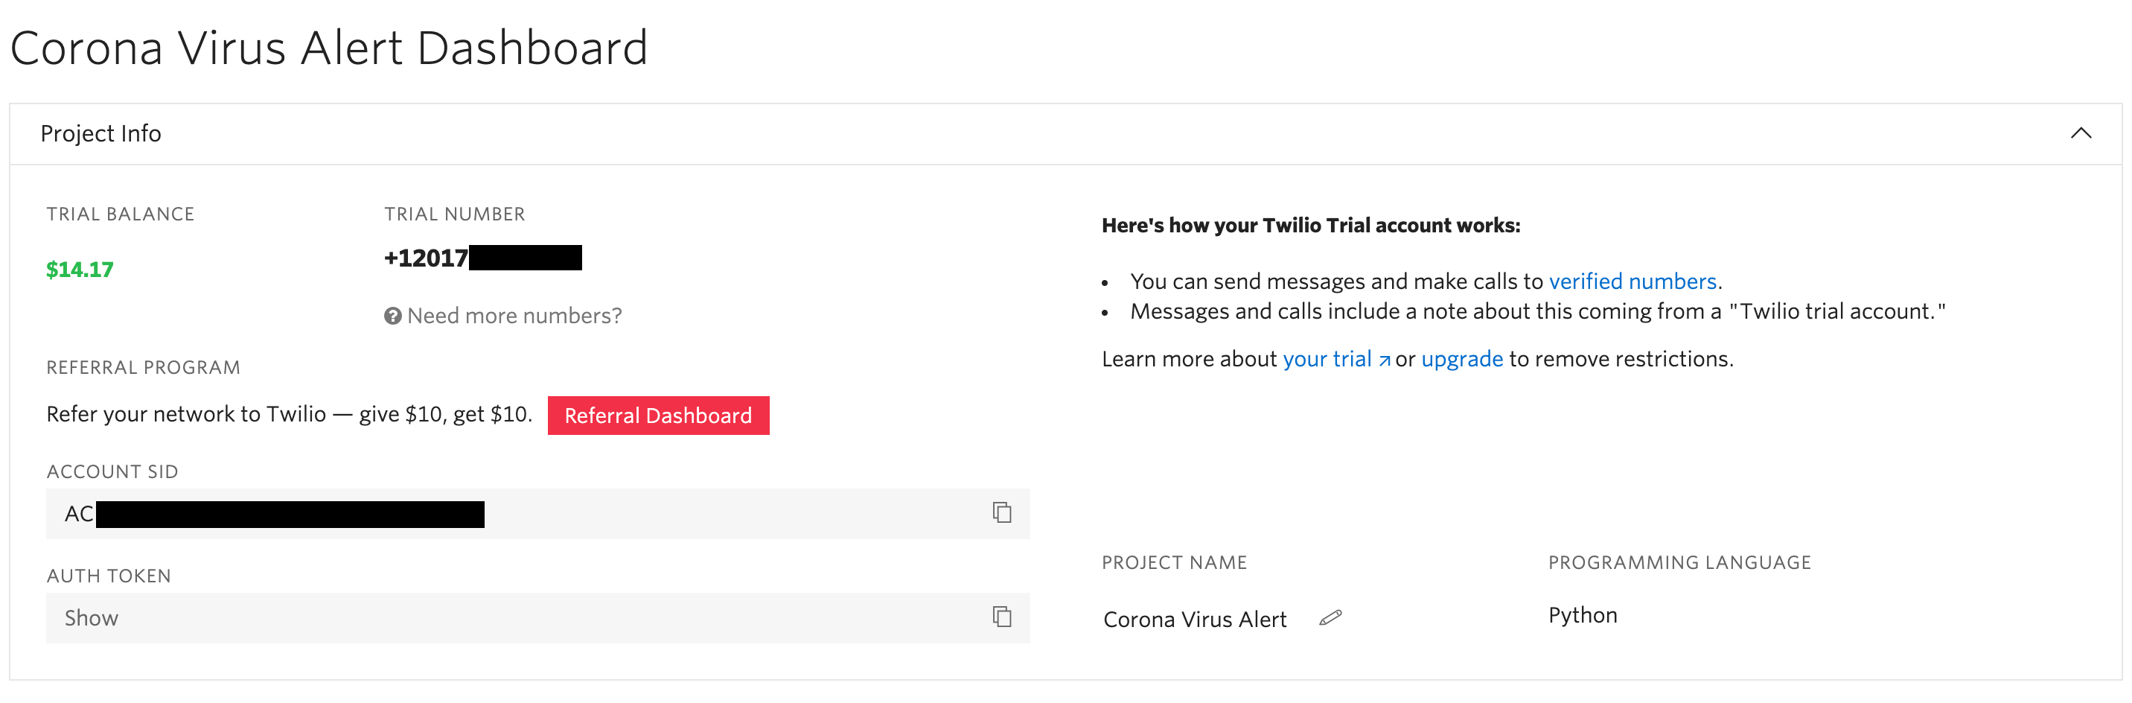Click the Corona Virus Alert project name

(1194, 620)
